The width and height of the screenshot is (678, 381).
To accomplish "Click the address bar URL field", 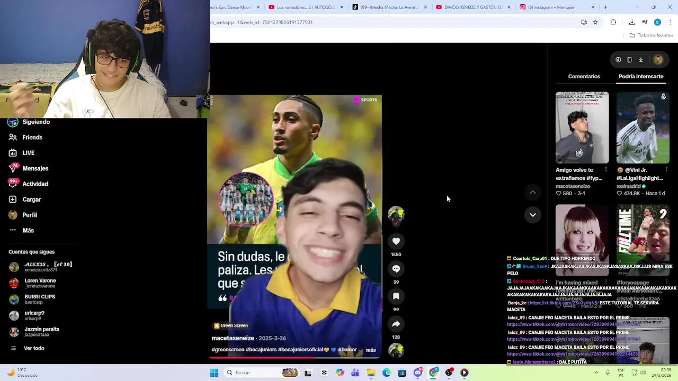I will coord(392,22).
